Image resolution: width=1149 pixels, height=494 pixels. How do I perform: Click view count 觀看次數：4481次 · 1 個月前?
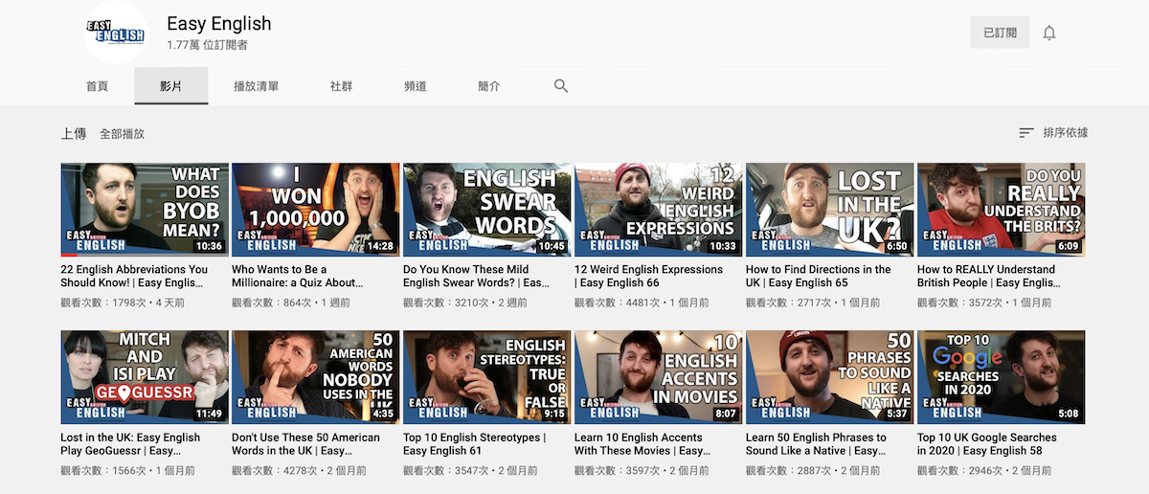(x=642, y=303)
